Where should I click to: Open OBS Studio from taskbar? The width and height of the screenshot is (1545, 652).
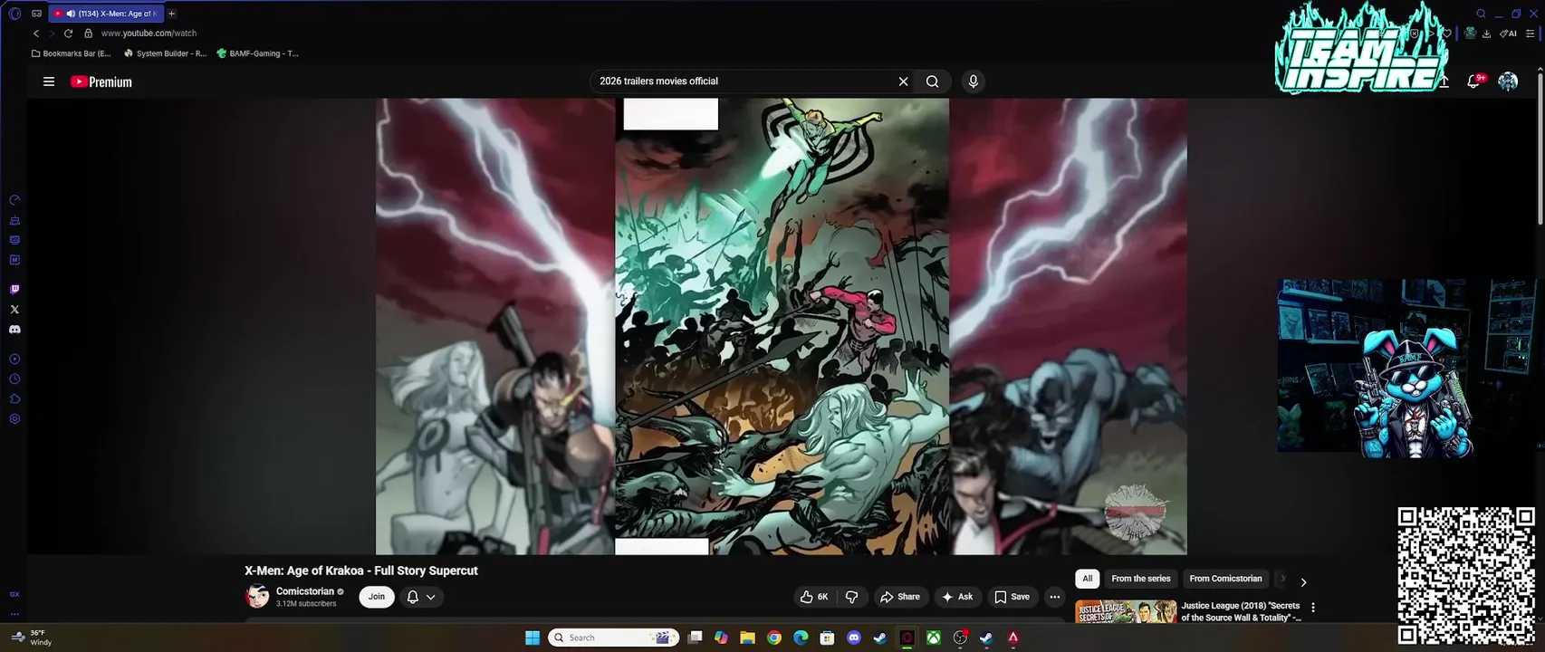tap(960, 638)
